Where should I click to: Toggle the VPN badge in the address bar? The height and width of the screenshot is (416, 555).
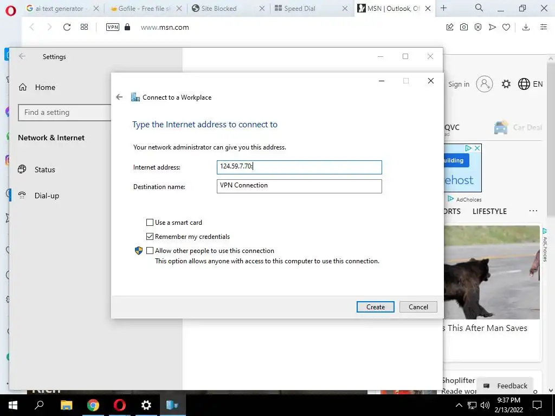click(x=113, y=27)
